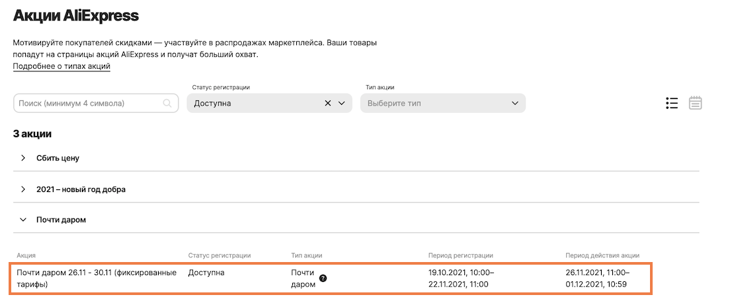Click the 'Тип акции' column header
This screenshot has width=730, height=299.
tap(307, 255)
